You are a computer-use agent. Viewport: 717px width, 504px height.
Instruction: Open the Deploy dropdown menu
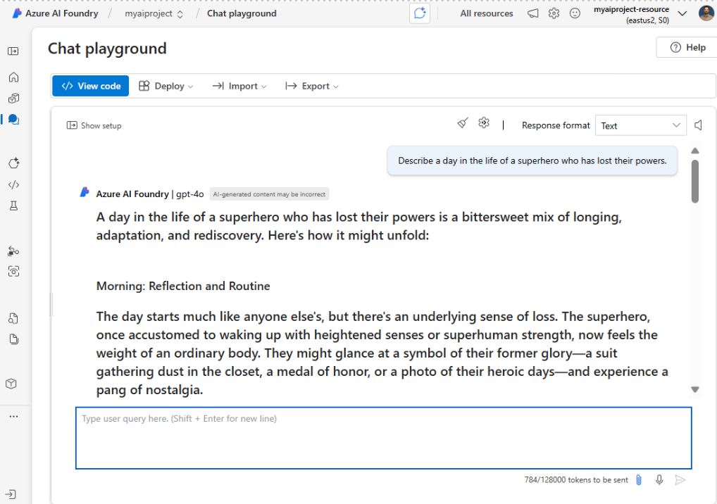pyautogui.click(x=166, y=86)
